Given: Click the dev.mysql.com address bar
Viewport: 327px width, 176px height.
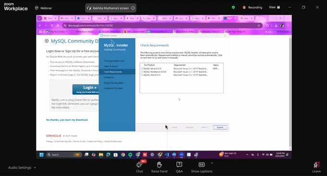Looking at the screenshot, I should [163, 25].
